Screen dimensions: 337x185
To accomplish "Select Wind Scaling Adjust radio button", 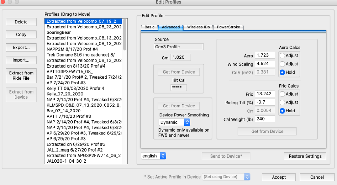I will click(282, 64).
